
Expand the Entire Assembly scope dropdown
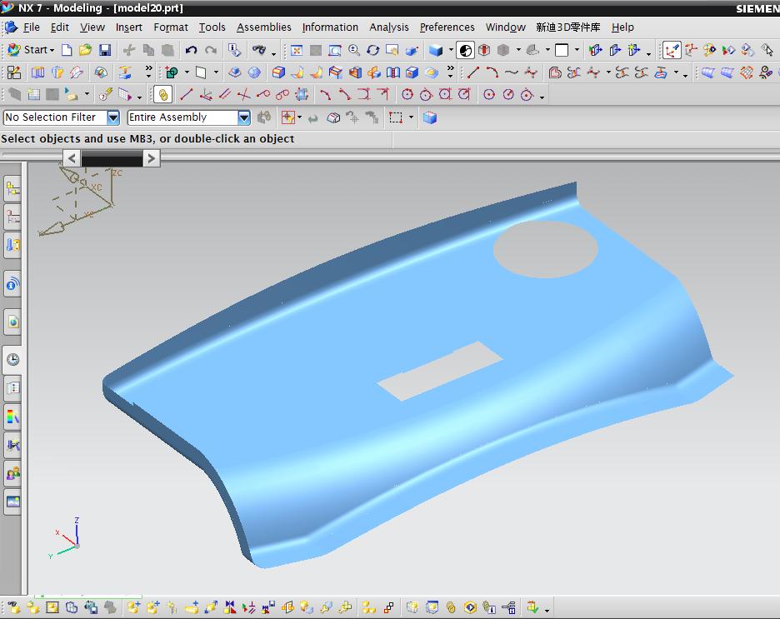click(243, 117)
